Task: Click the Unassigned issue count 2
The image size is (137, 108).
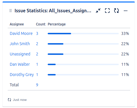Action: pos(37,54)
